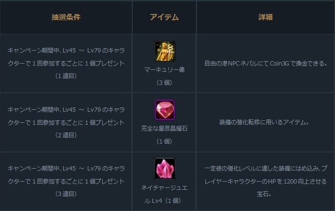Click the 詳細 column header

[266, 17]
